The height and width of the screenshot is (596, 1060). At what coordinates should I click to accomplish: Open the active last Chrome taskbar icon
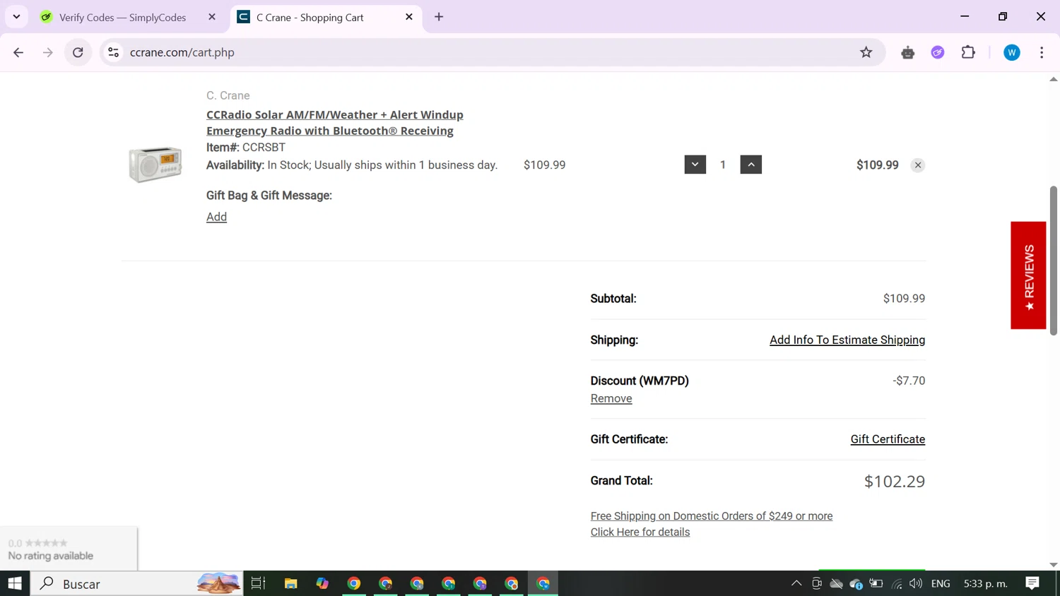coord(543,583)
